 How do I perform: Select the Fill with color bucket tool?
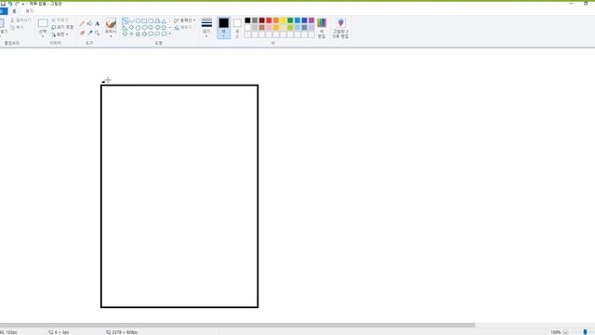coord(89,23)
